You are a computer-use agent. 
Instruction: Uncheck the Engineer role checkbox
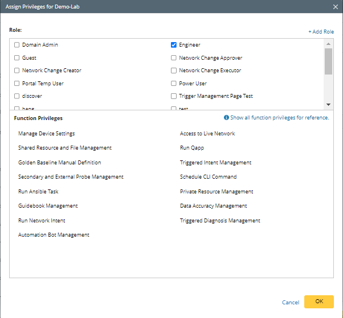174,45
